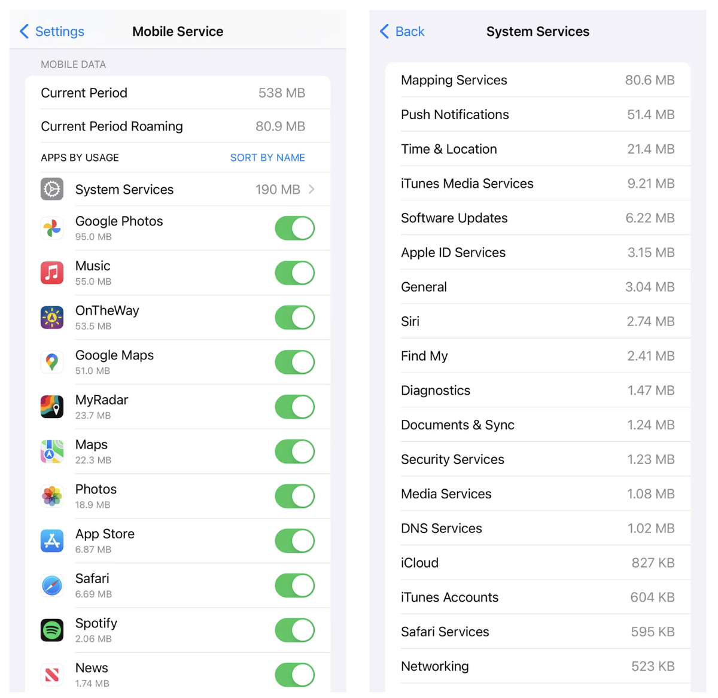This screenshot has width=718, height=698.
Task: Toggle mobile data for Spotify
Action: tap(295, 630)
